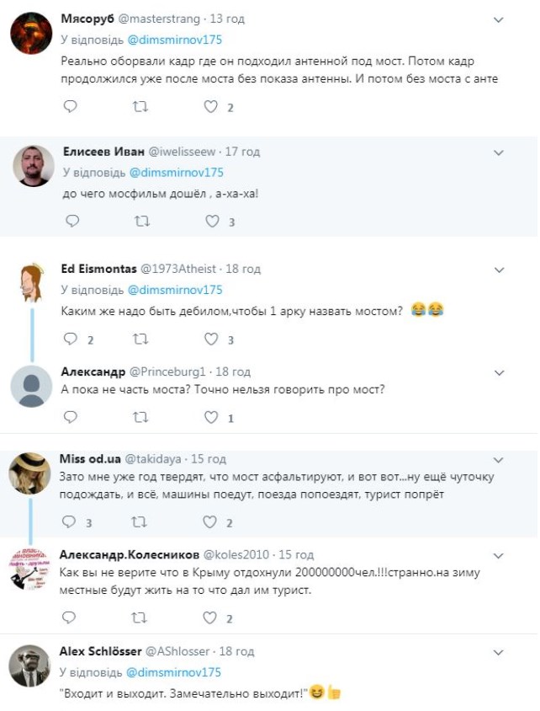Open dropdown arrow on Alex Schlösser's tweet
The image size is (540, 711).
coord(498,652)
